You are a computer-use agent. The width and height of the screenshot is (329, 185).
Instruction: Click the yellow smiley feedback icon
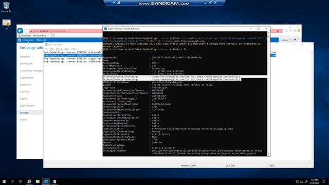(x=299, y=31)
